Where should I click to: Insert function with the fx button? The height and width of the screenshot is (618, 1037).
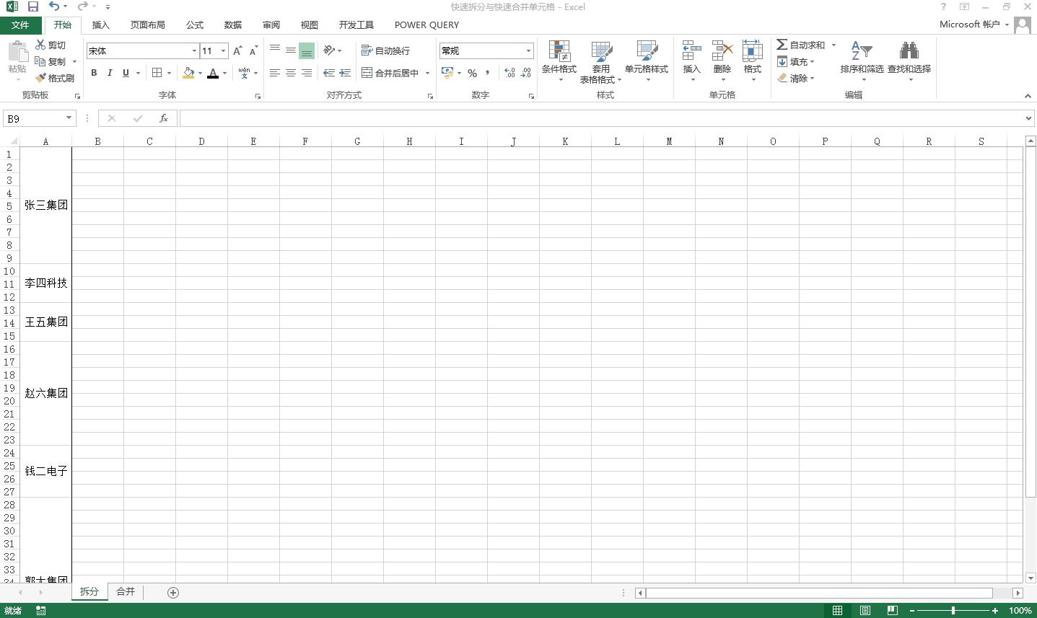(x=164, y=118)
